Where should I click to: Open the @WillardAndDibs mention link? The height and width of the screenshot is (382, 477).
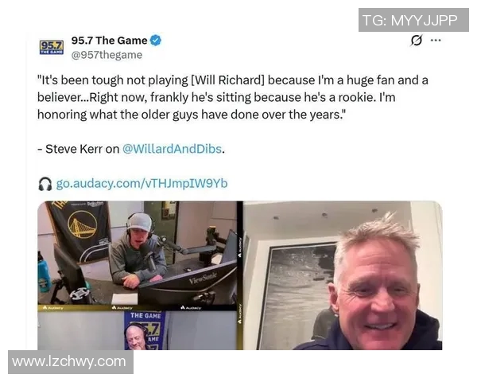point(172,149)
